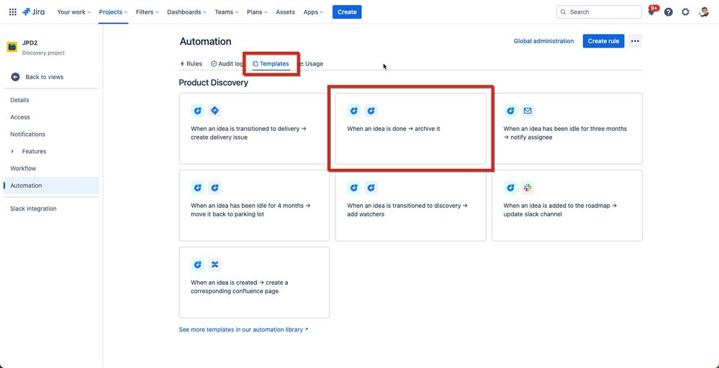Open the Your work dropdown
The width and height of the screenshot is (719, 368).
(x=74, y=12)
